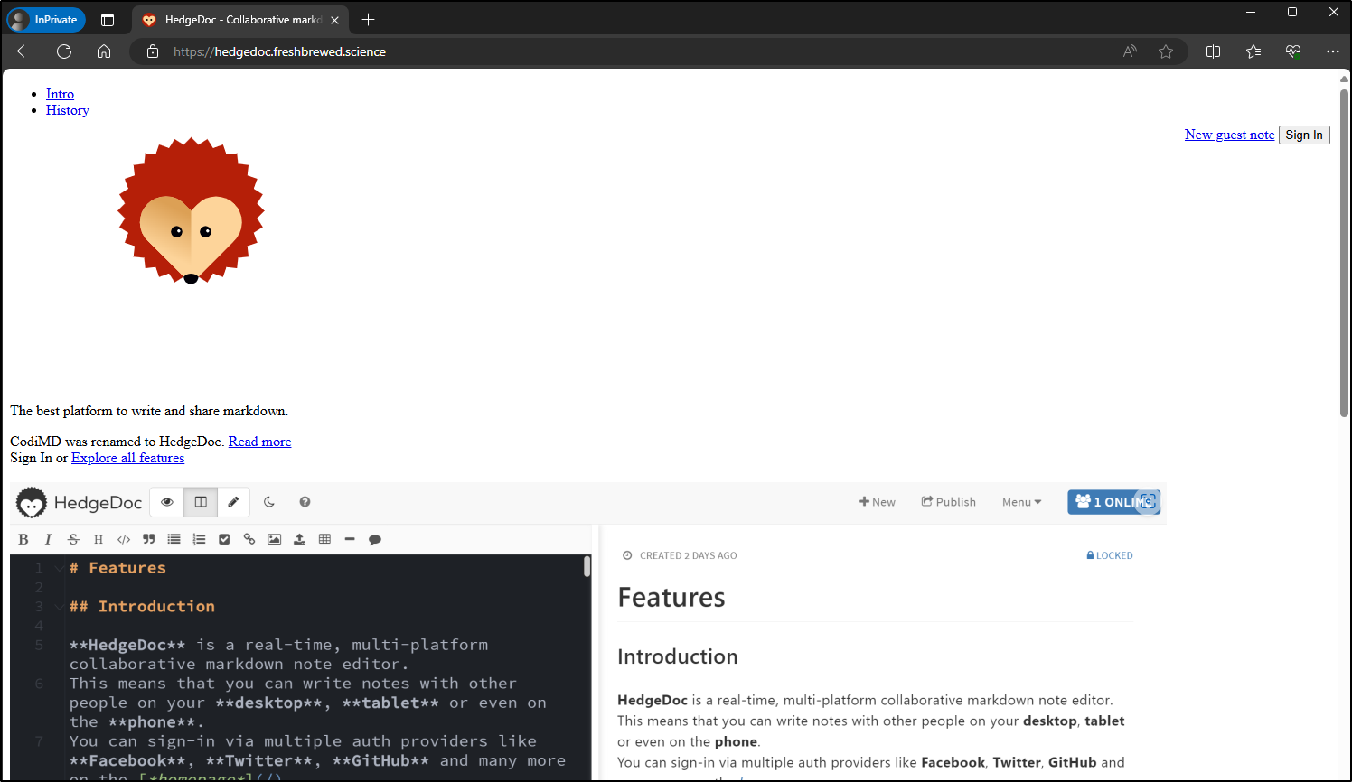Viewport: 1352px width, 782px height.
Task: Open a new browser tab with the plus button
Action: click(368, 20)
